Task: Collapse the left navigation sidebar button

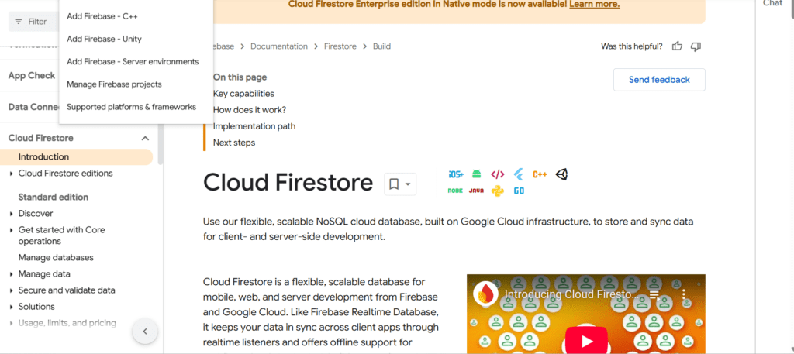Action: click(145, 332)
